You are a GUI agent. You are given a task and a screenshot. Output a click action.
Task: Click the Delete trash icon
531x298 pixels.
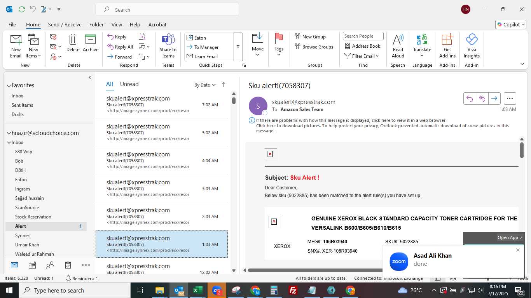[x=73, y=43]
